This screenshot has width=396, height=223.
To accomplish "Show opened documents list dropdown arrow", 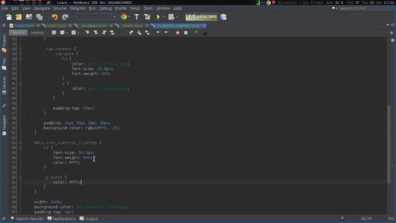I will [388, 25].
